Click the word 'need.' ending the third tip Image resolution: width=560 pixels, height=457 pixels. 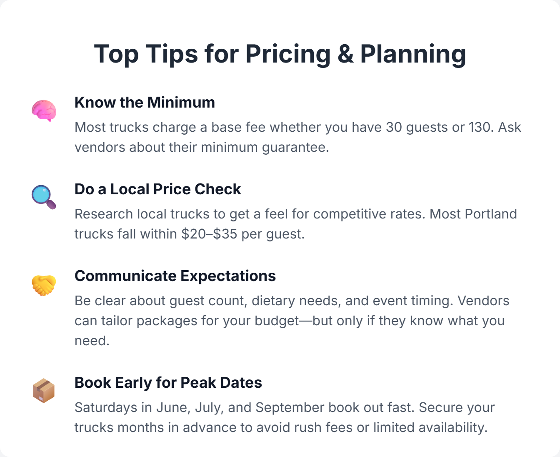tap(92, 341)
